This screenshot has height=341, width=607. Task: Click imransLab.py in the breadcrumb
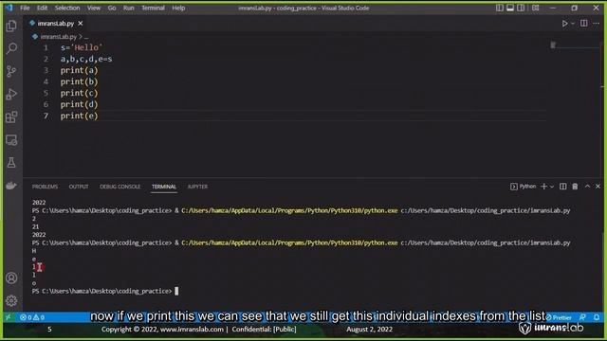point(58,37)
